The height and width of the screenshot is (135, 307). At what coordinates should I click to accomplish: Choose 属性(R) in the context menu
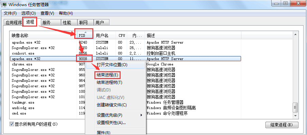pyautogui.click(x=116, y=133)
